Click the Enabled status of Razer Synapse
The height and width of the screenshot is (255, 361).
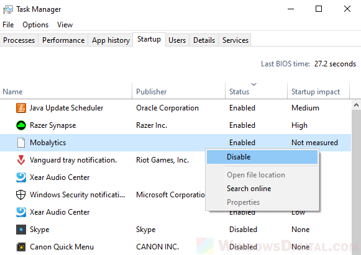[242, 125]
